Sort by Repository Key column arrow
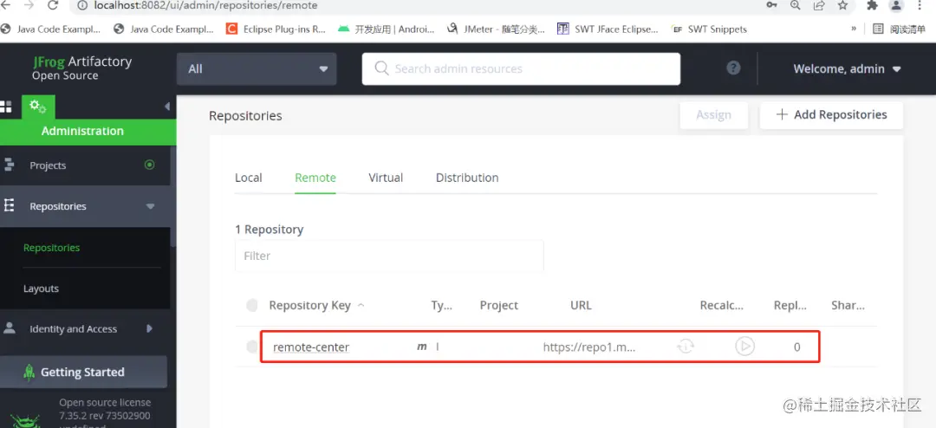Viewport: 936px width, 428px height. [361, 305]
